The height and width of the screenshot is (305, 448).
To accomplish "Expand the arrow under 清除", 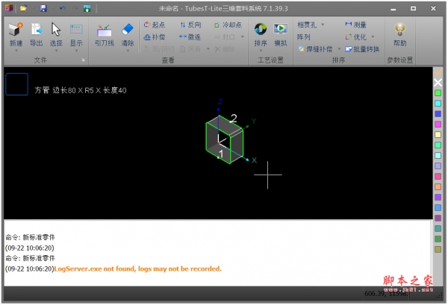I will click(x=128, y=51).
